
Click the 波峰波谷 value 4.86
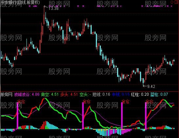[x=35, y=94]
